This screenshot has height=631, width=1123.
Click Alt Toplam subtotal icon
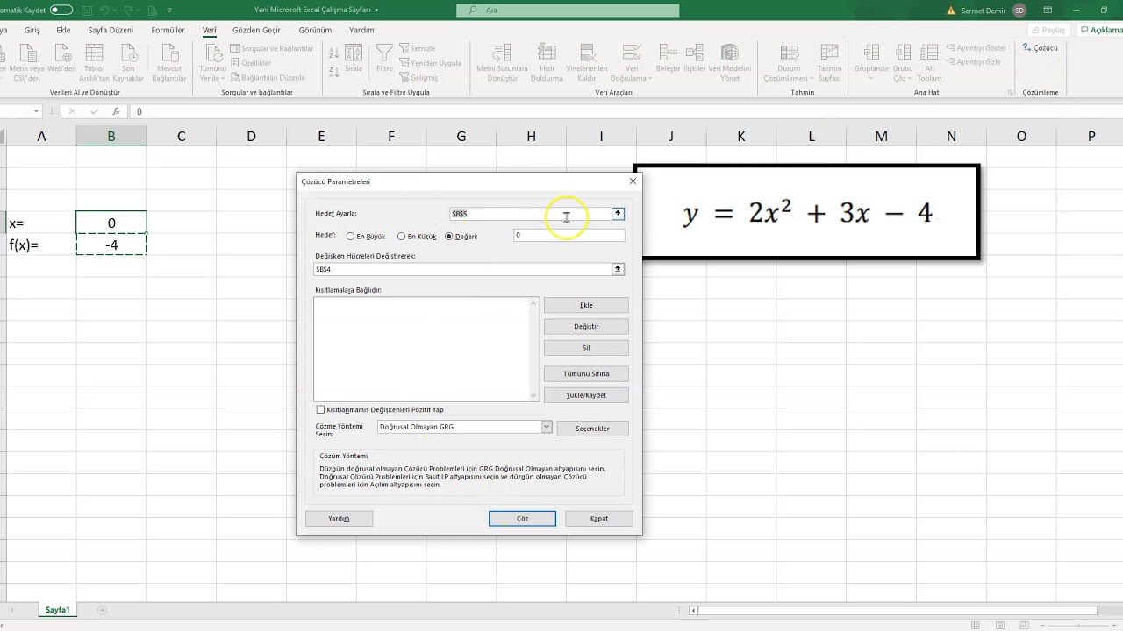click(x=929, y=63)
